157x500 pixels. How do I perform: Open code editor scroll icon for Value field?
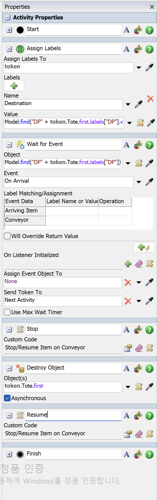(x=140, y=123)
